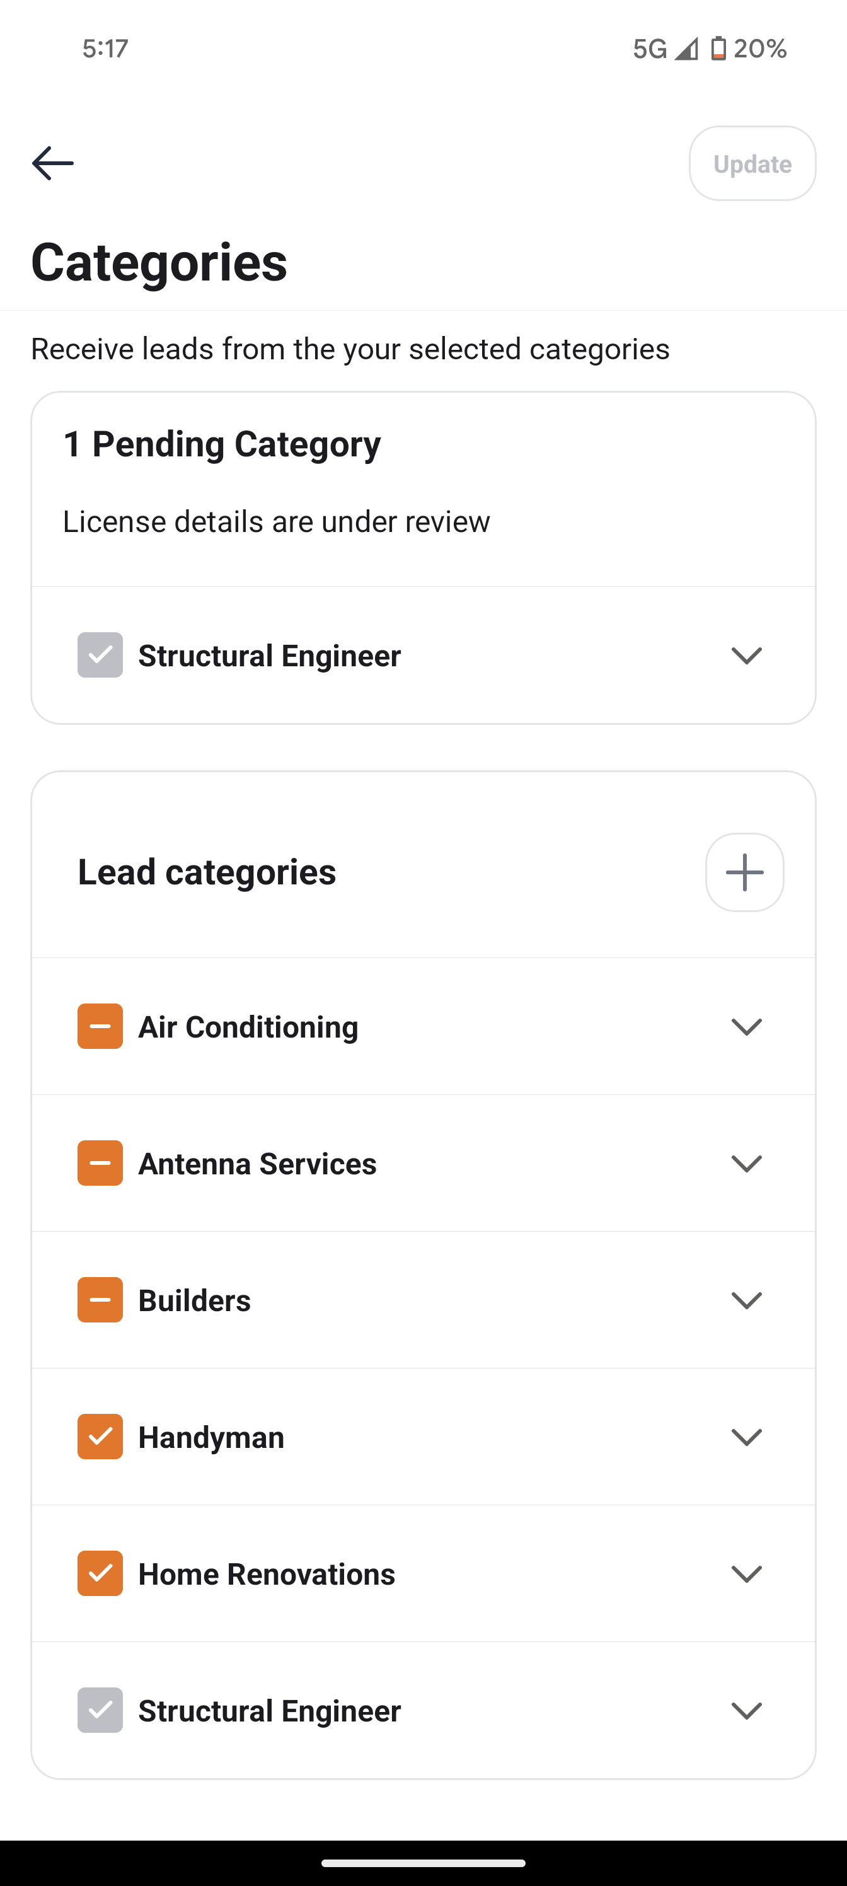Viewport: 847px width, 1886px height.
Task: Tap the 5G signal indicator
Action: click(650, 49)
